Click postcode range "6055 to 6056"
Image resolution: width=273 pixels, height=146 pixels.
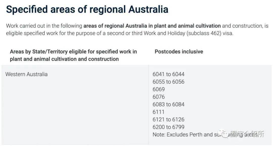coord(168,82)
